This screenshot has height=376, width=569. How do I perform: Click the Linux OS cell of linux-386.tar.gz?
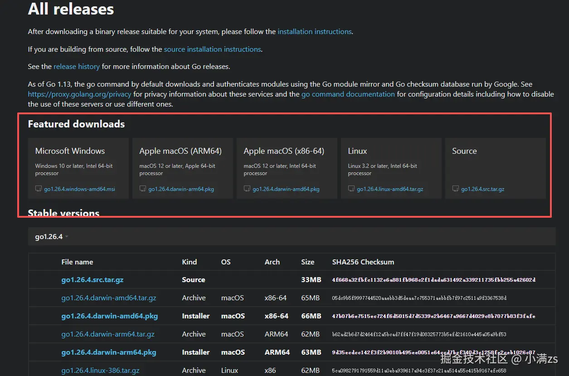pos(230,371)
